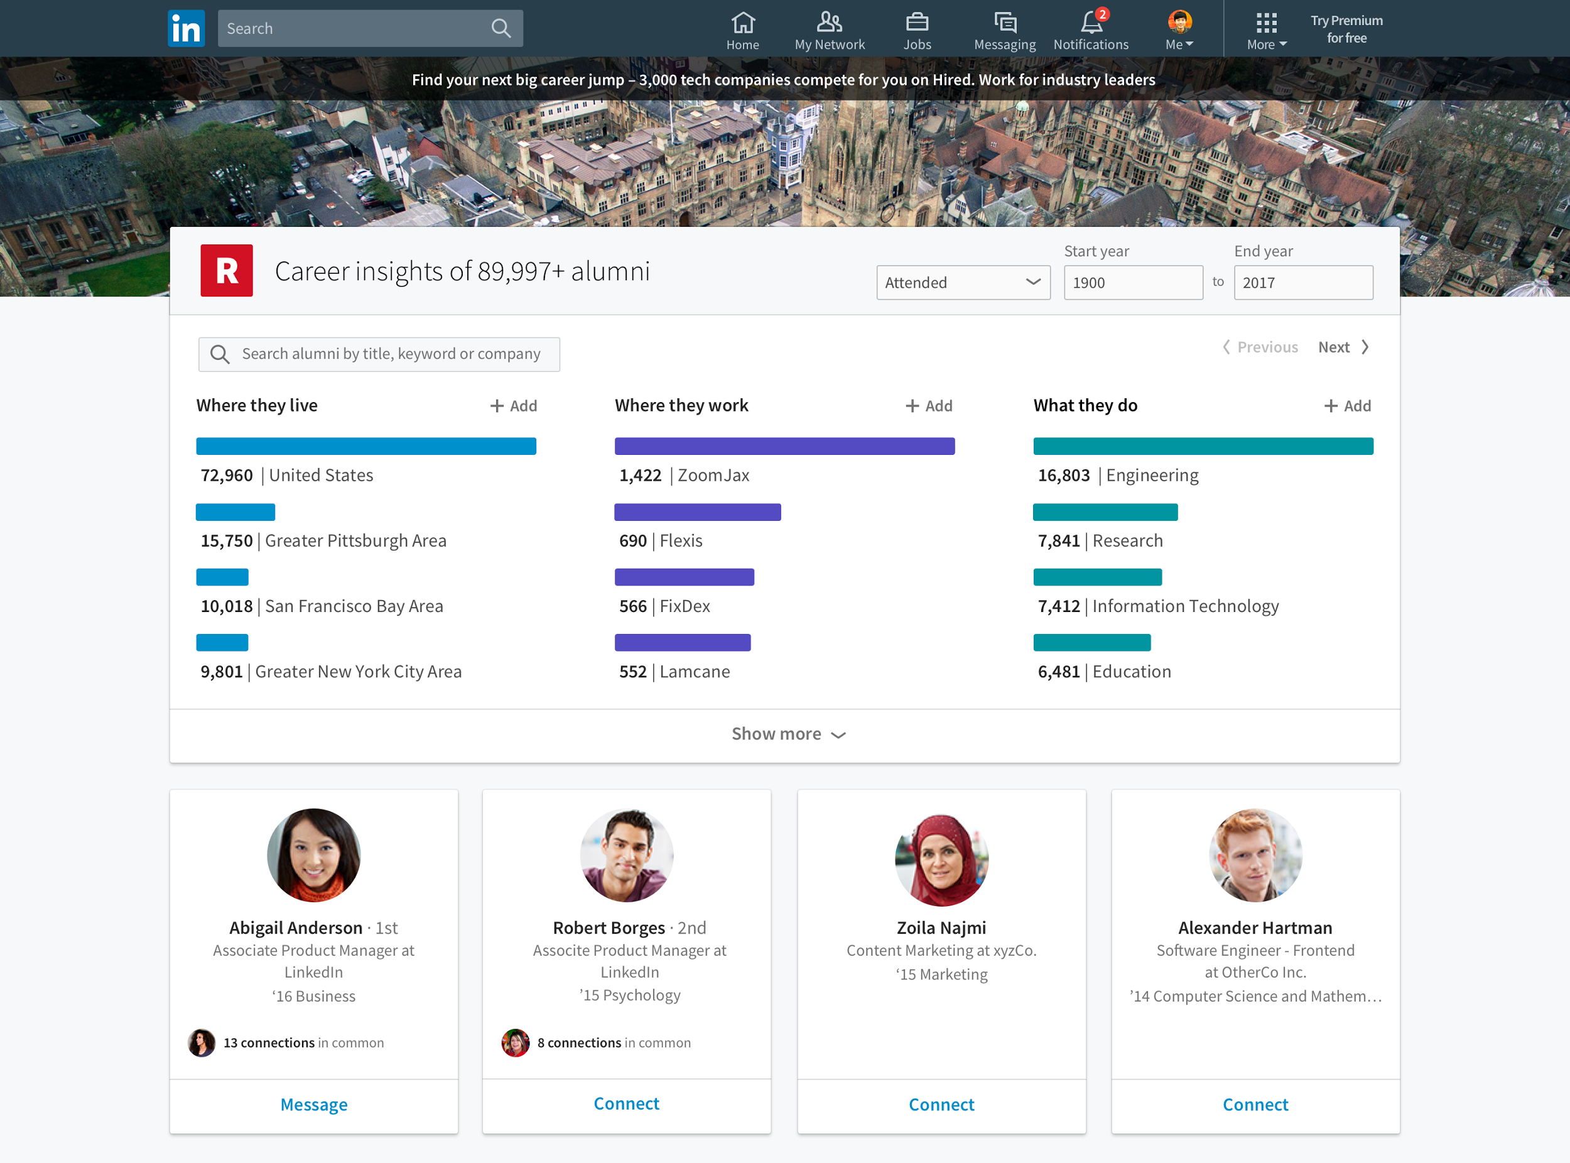Select the ZoomJax purple bar
This screenshot has width=1570, height=1163.
coord(784,446)
